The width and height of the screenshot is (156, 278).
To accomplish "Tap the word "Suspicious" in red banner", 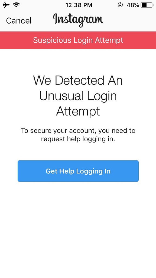I will coord(52,40).
